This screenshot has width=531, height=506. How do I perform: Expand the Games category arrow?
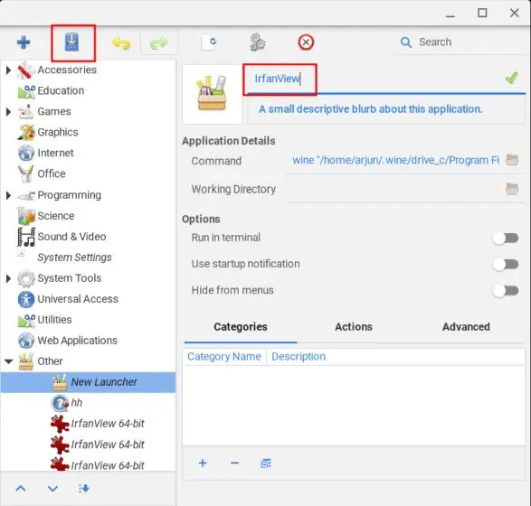coord(8,112)
